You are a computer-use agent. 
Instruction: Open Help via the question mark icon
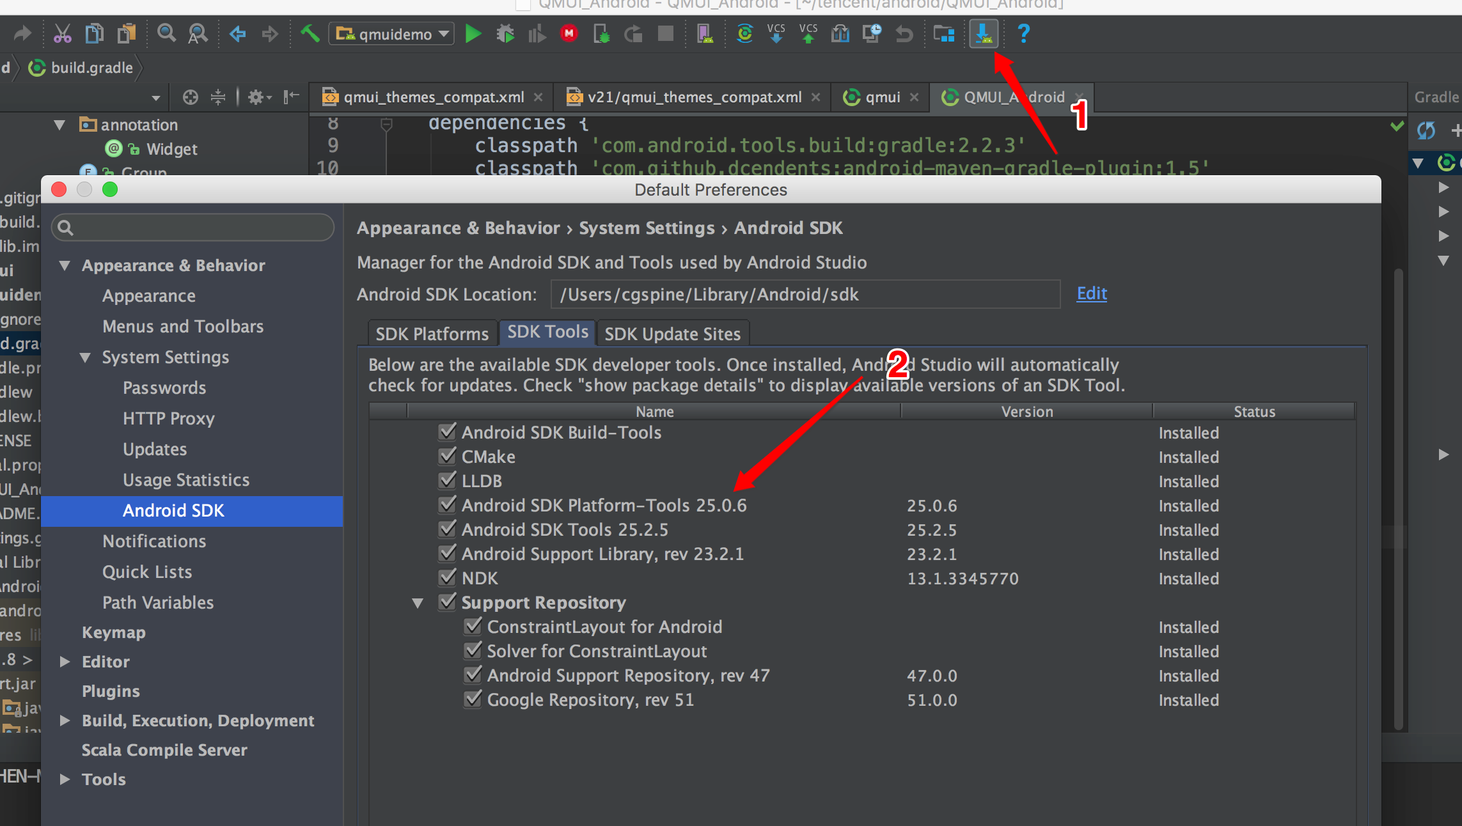1023,34
